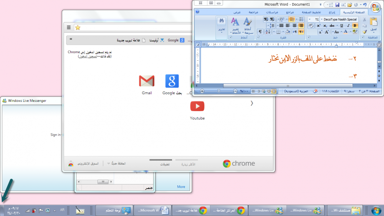Click the Word zoom slider handle
384x216 pixels.
[219, 91]
